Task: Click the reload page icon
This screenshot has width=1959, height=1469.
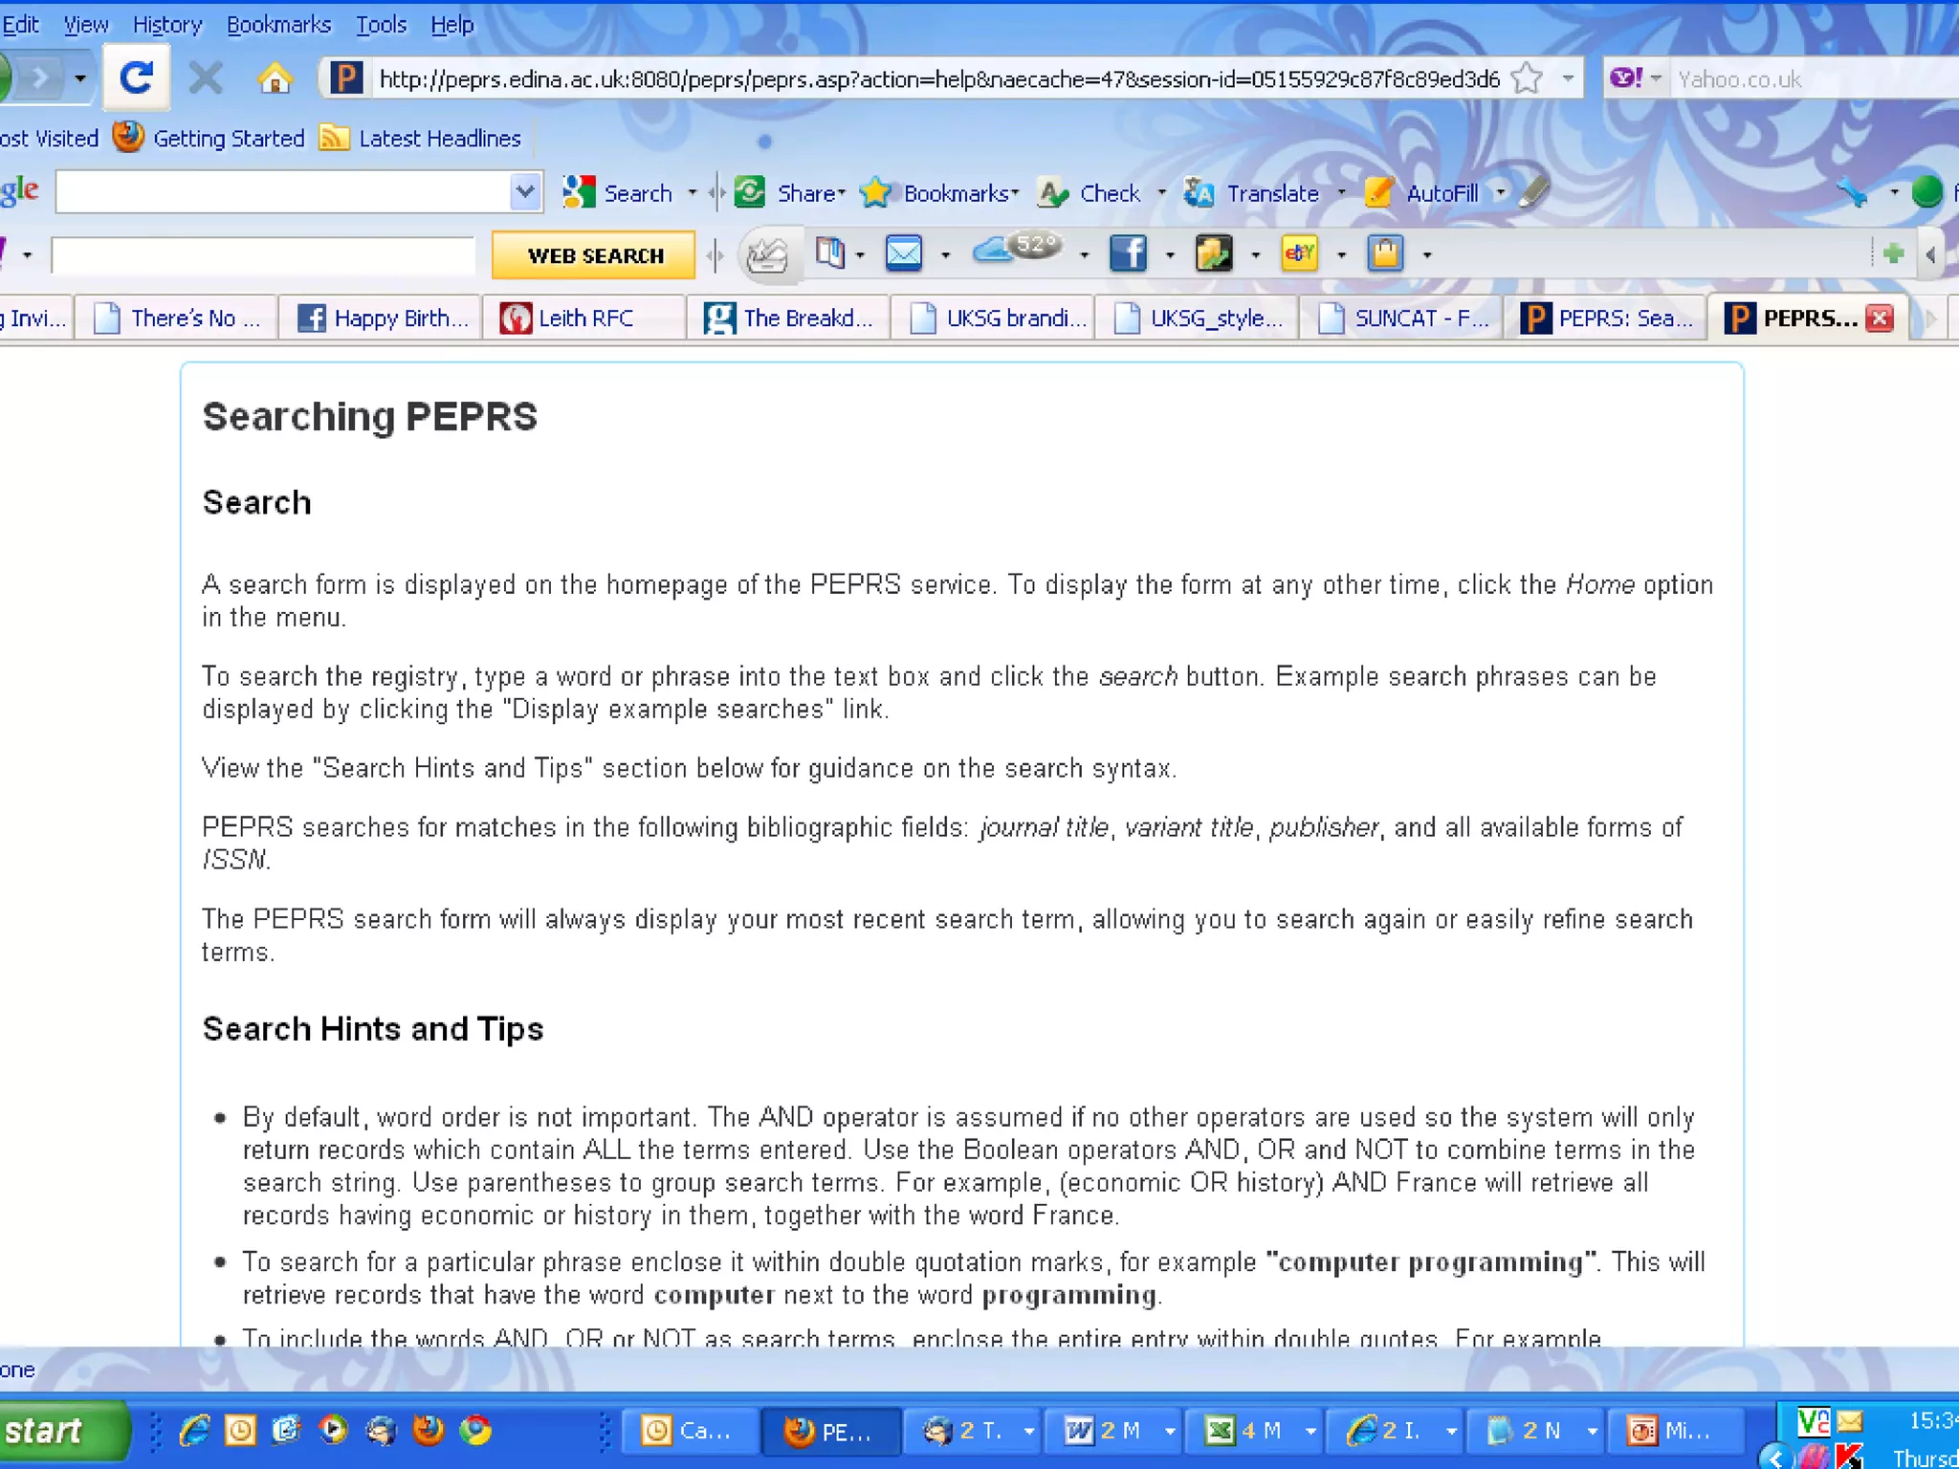Action: 137,77
